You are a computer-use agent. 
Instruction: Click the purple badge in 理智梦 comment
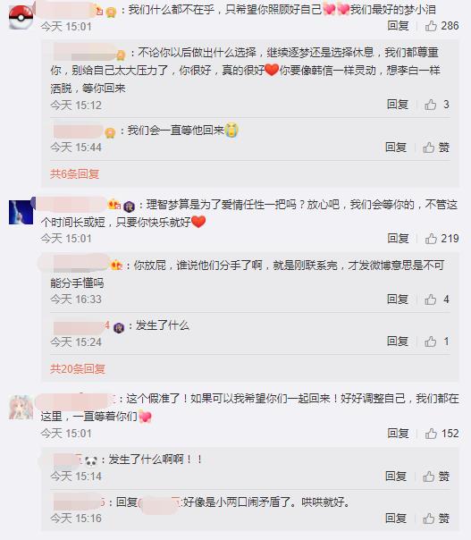coord(129,206)
